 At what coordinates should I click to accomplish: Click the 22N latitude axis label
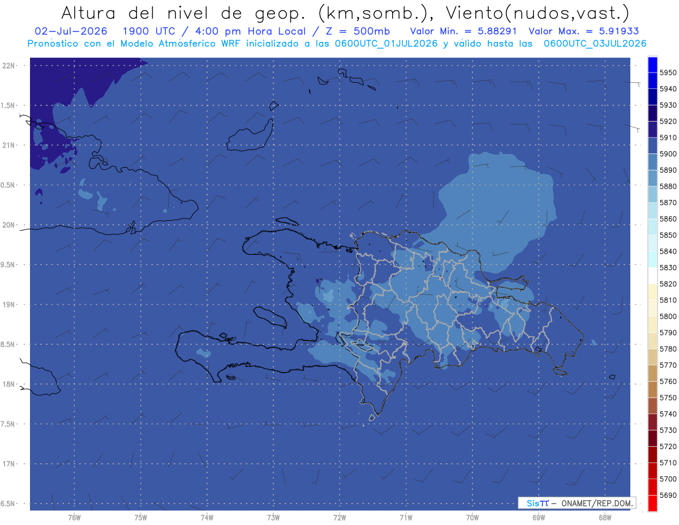[x=8, y=65]
